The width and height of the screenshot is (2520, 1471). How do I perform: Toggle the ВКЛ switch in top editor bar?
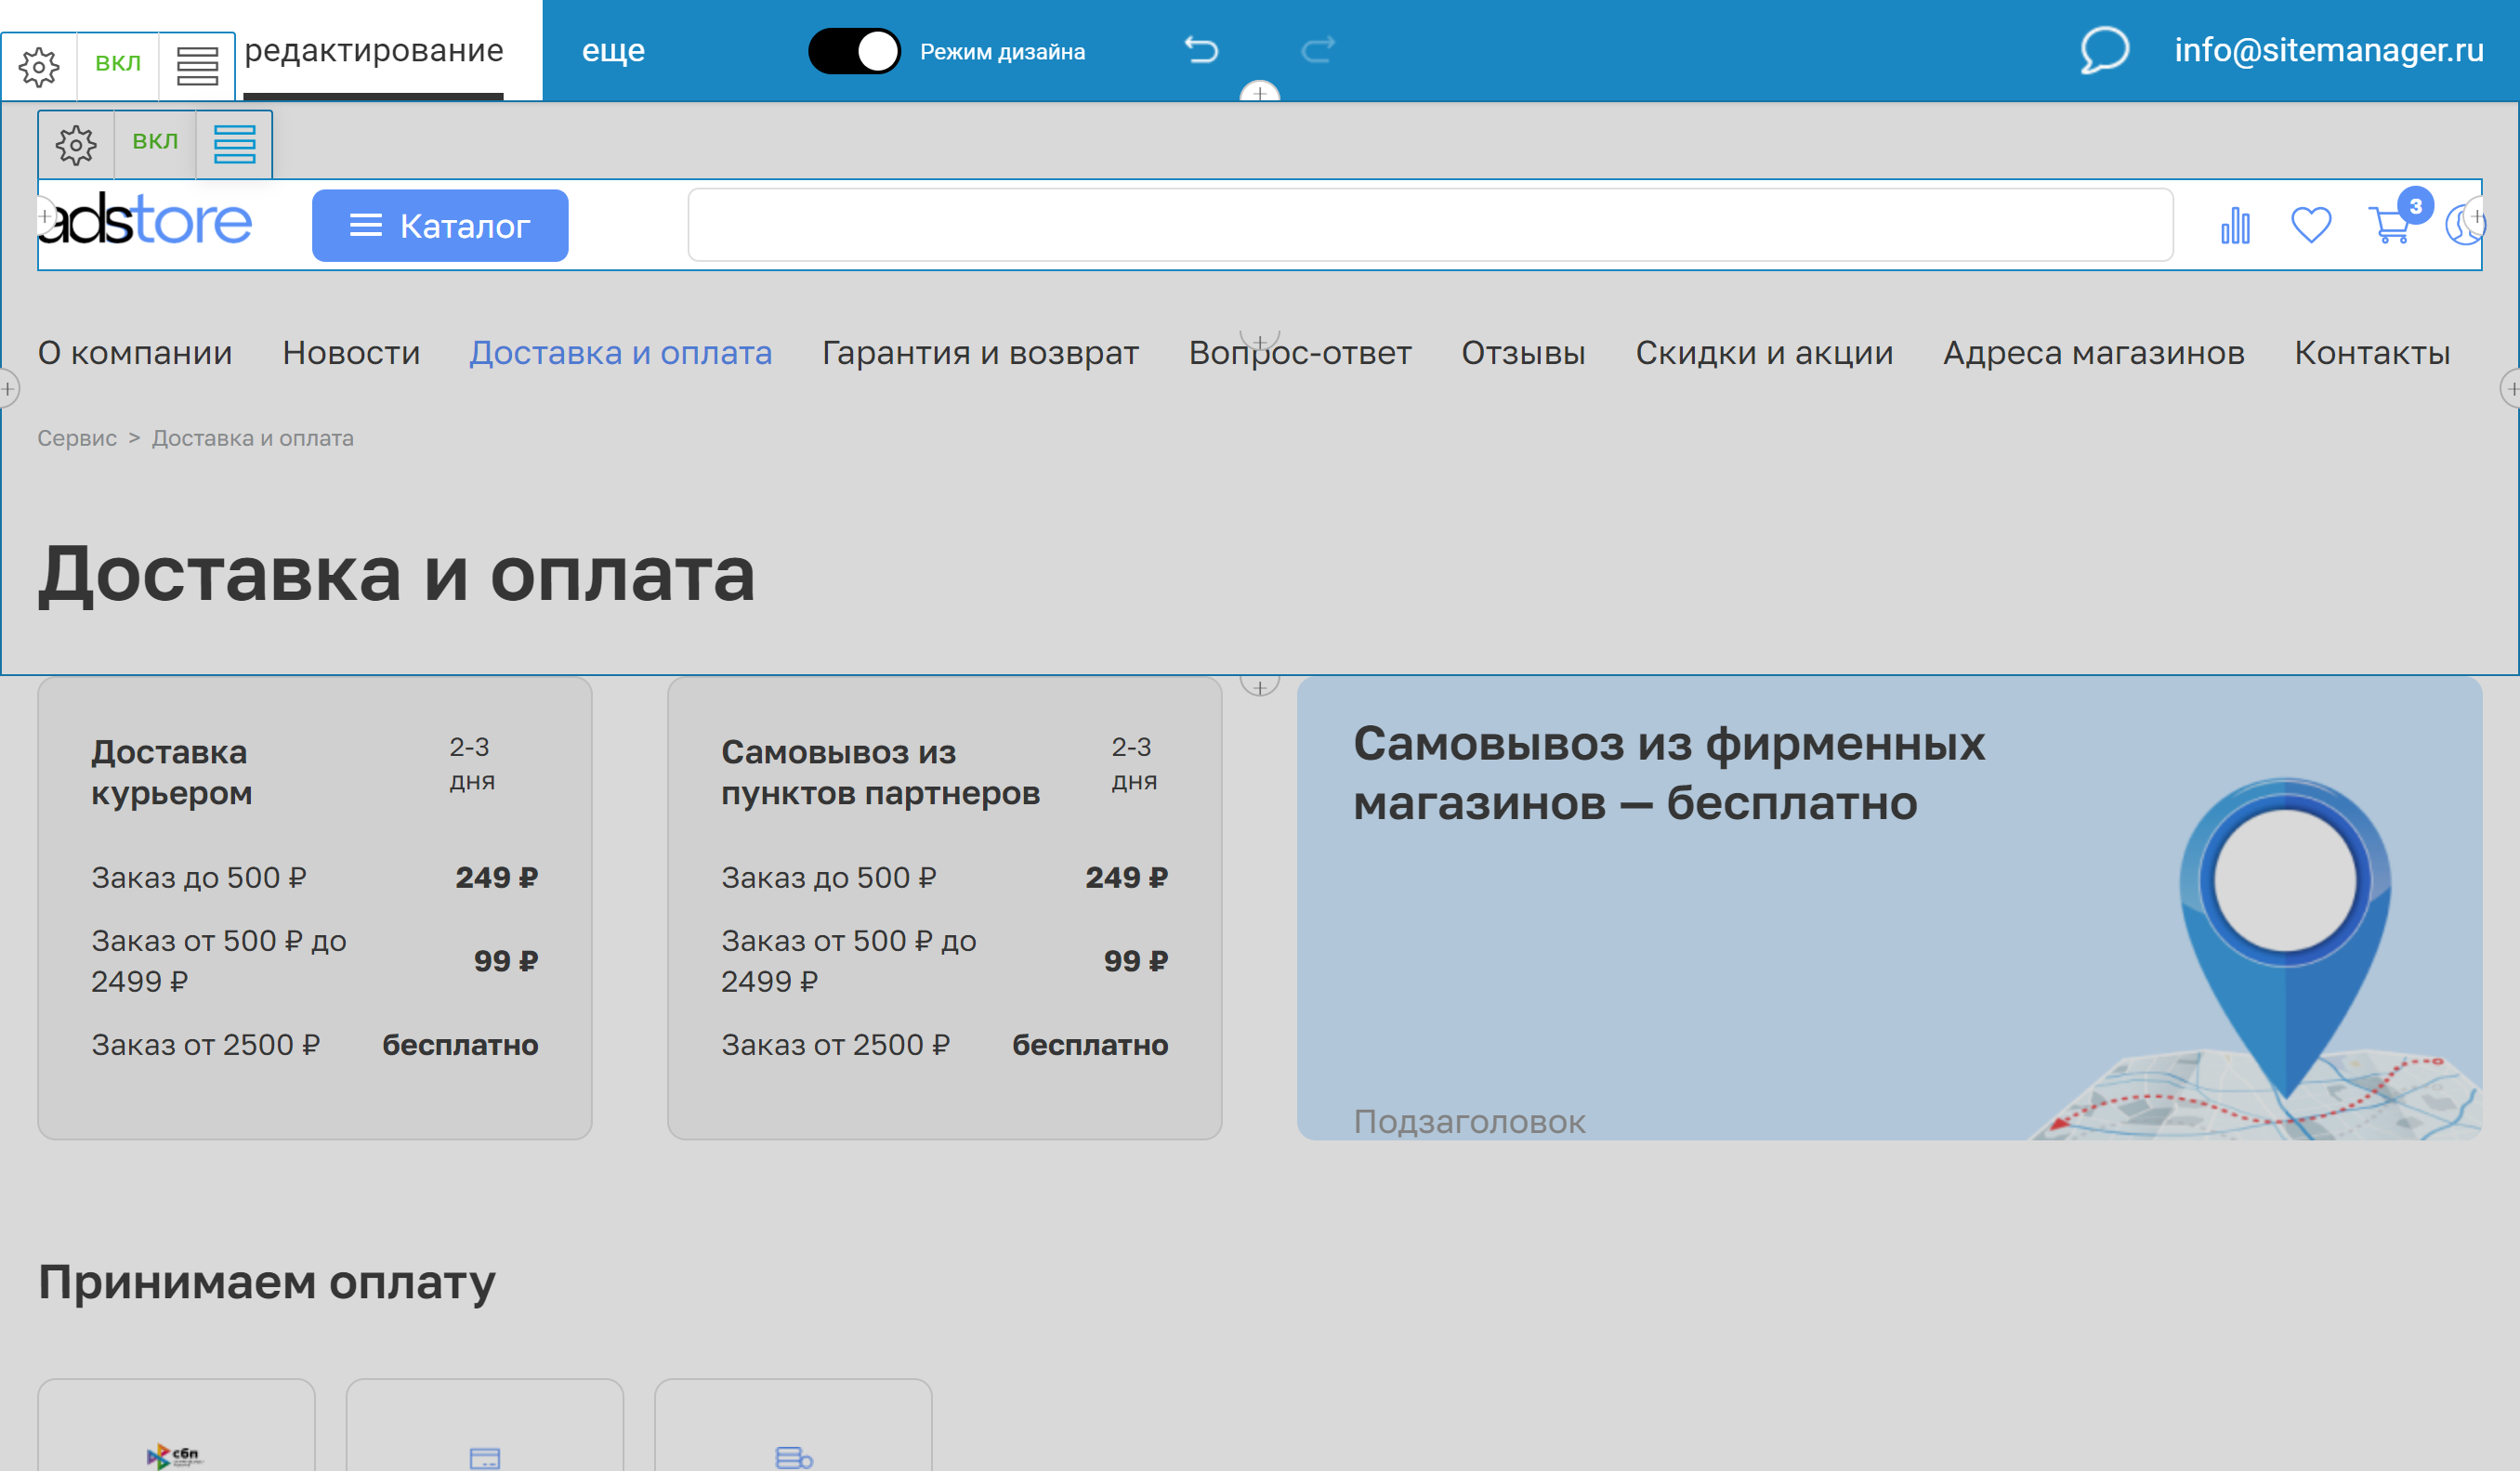pos(118,64)
